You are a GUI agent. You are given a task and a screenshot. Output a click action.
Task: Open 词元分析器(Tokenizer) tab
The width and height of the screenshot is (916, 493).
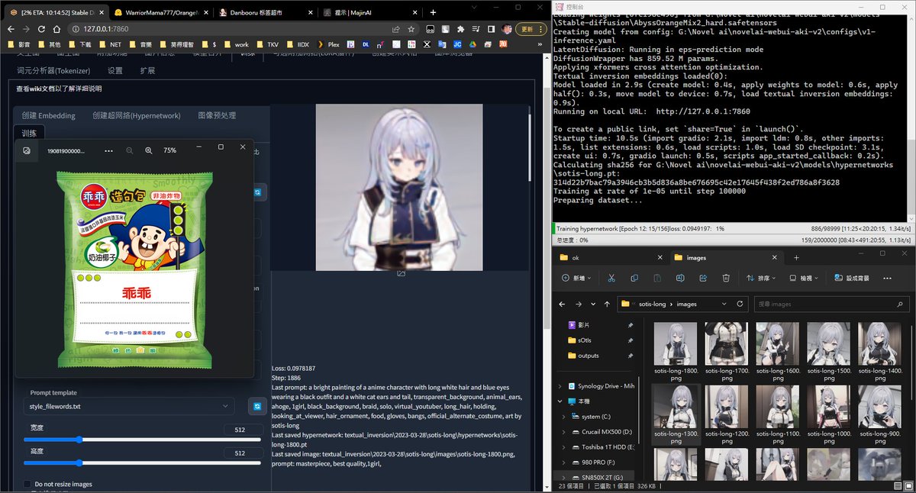tap(53, 70)
